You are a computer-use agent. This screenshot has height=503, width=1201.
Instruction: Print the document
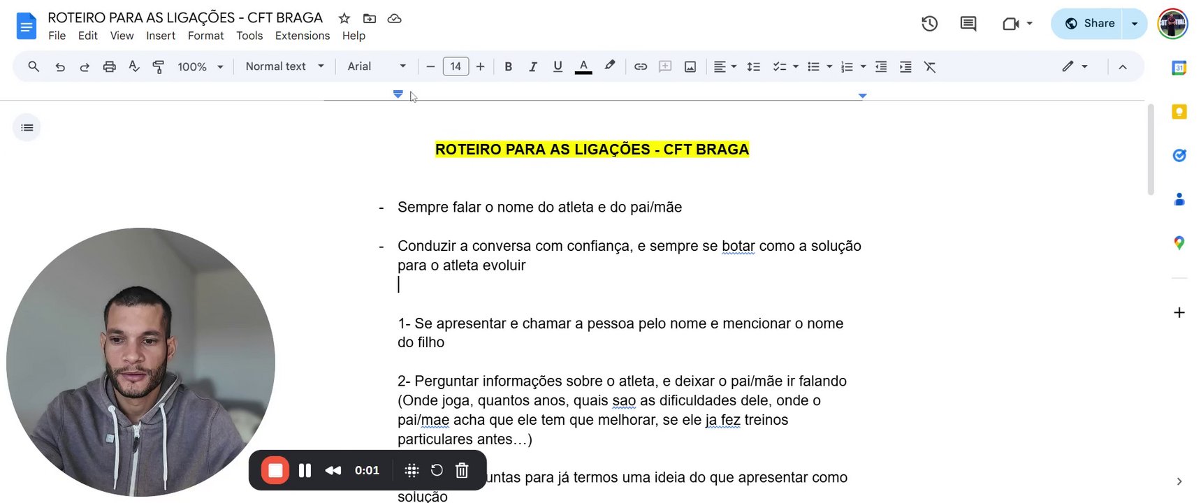click(x=109, y=67)
